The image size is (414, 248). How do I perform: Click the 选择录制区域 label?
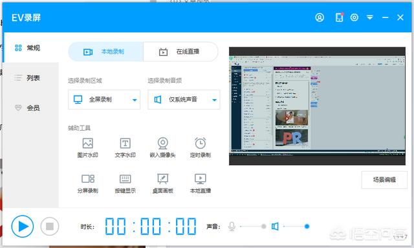tap(85, 81)
